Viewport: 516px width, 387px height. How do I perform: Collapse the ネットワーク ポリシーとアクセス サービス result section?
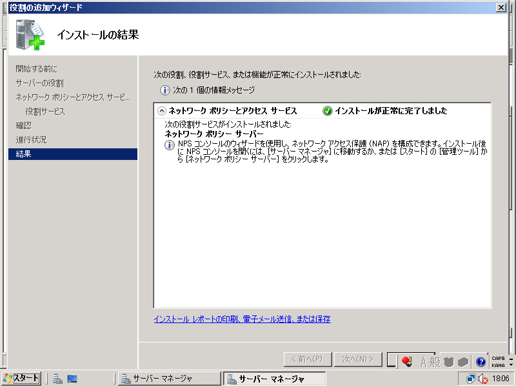coord(161,111)
